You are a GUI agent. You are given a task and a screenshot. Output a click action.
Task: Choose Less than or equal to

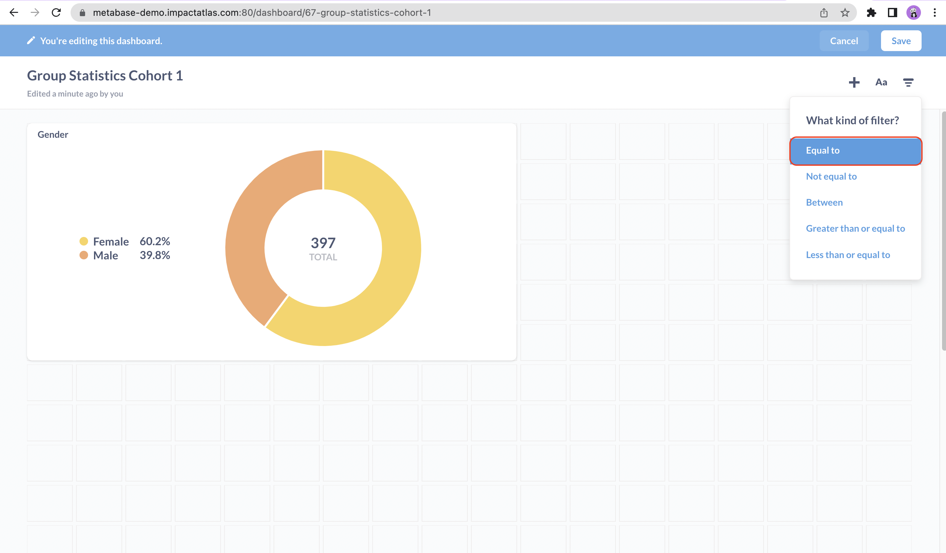pos(848,255)
